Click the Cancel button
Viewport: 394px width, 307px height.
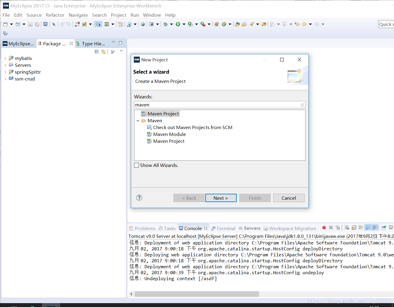point(289,198)
